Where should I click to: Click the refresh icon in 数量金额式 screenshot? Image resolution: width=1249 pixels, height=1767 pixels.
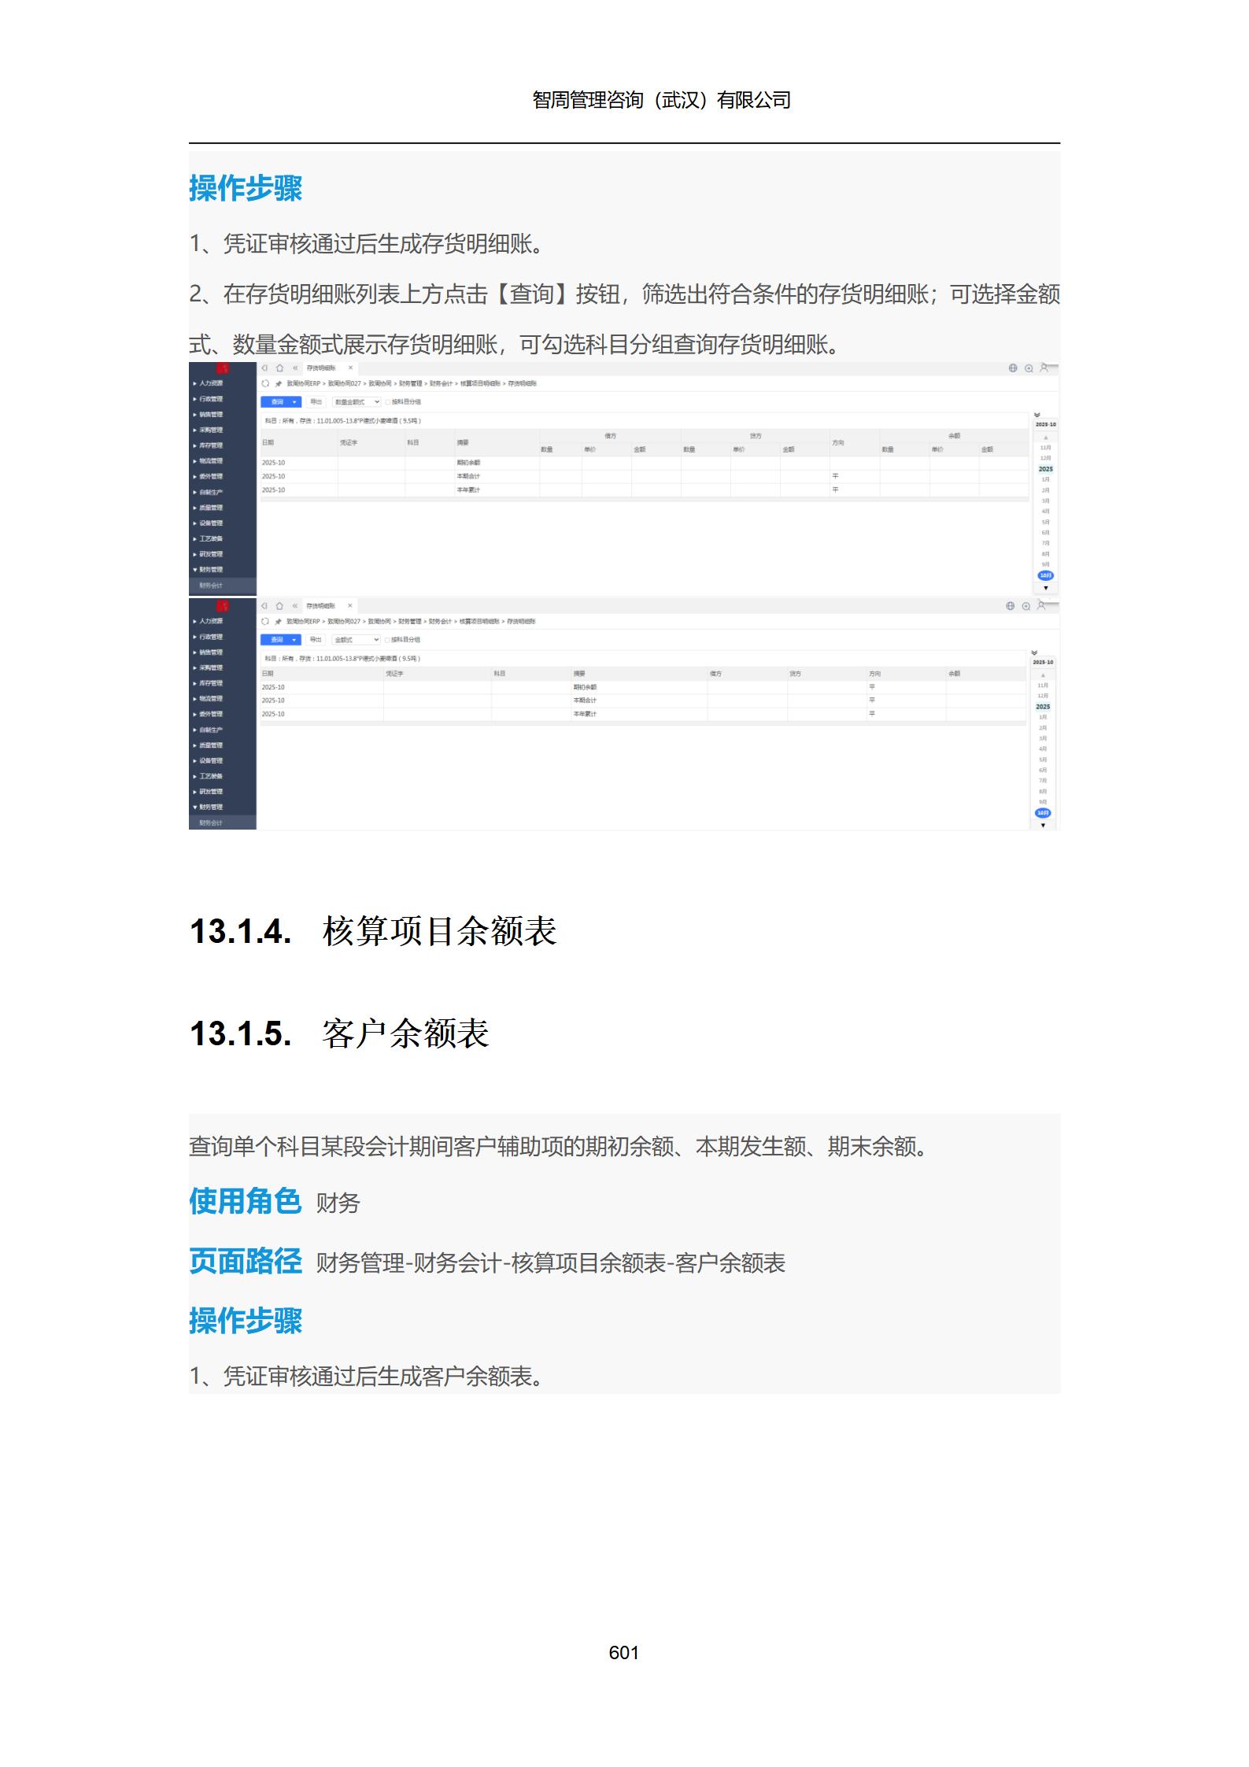(265, 383)
